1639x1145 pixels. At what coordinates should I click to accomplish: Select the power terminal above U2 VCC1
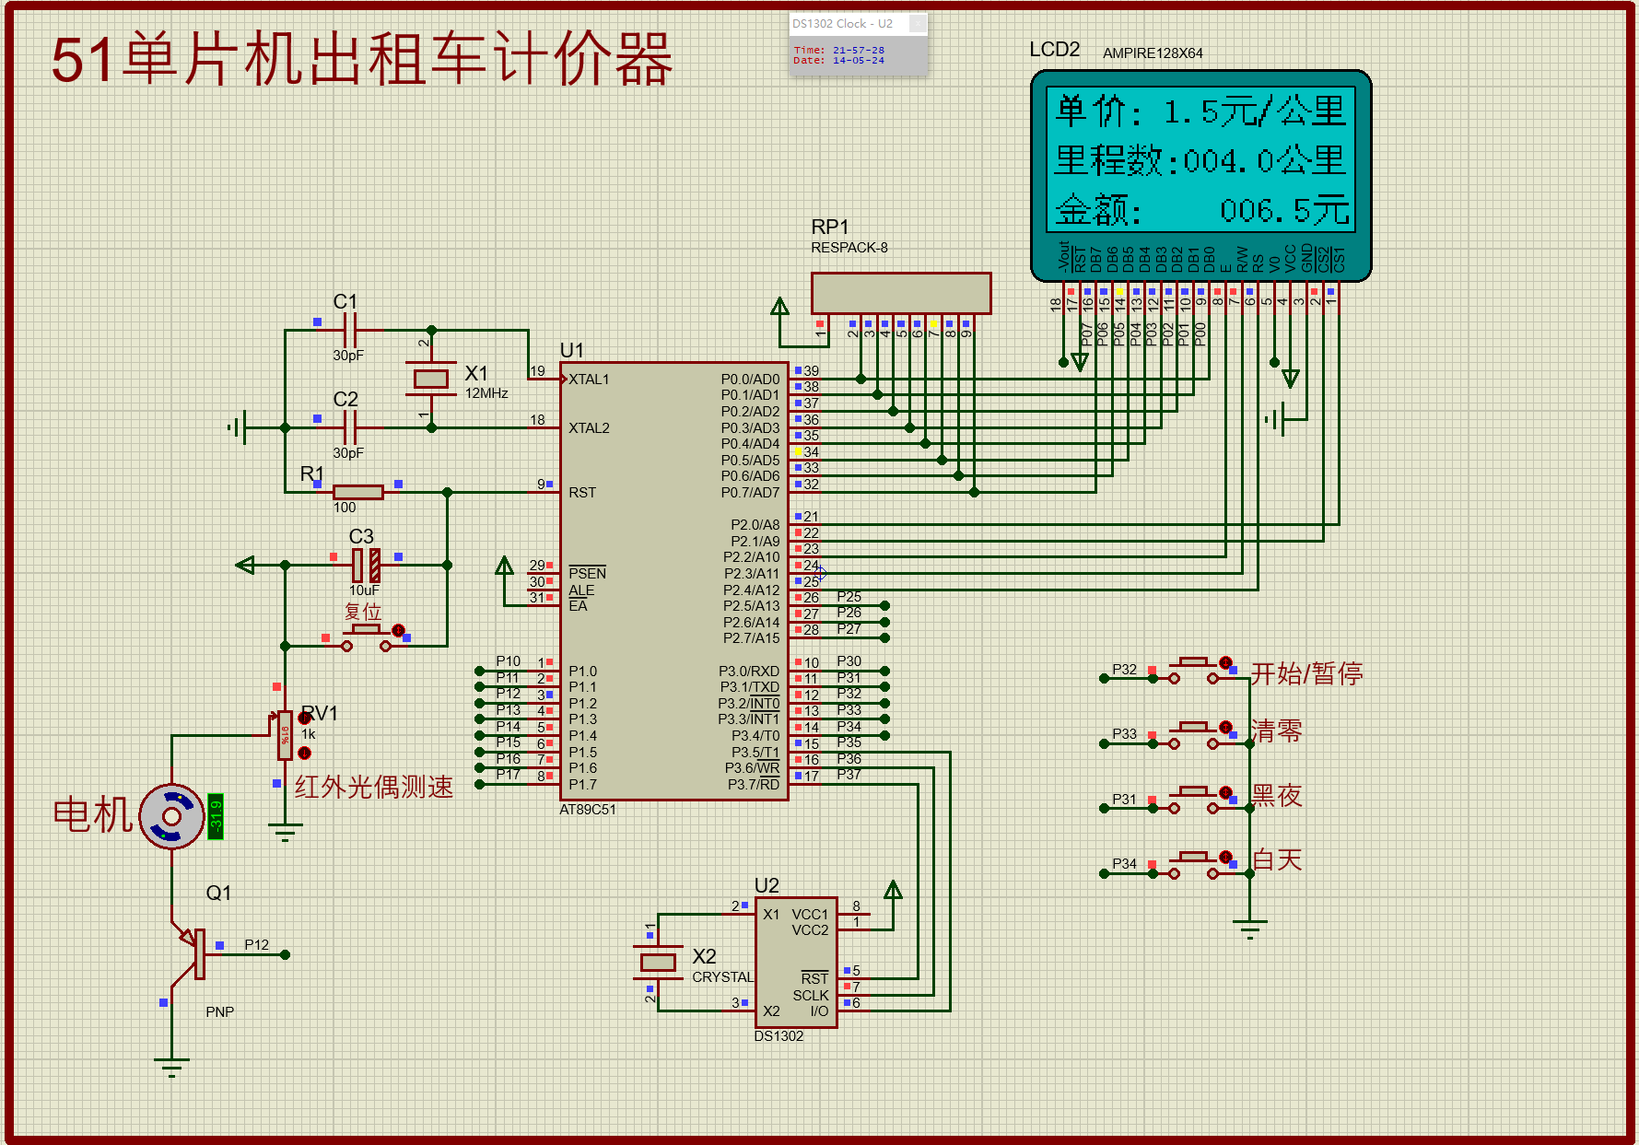click(x=893, y=889)
